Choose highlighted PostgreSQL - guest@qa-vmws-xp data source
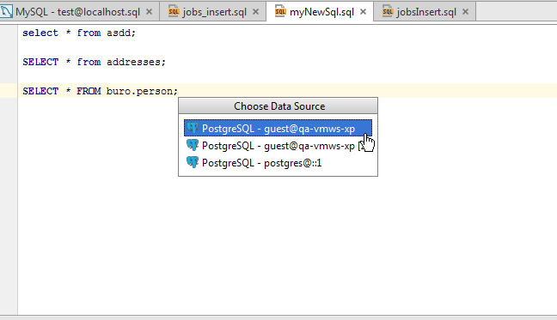The image size is (557, 320). tap(278, 129)
